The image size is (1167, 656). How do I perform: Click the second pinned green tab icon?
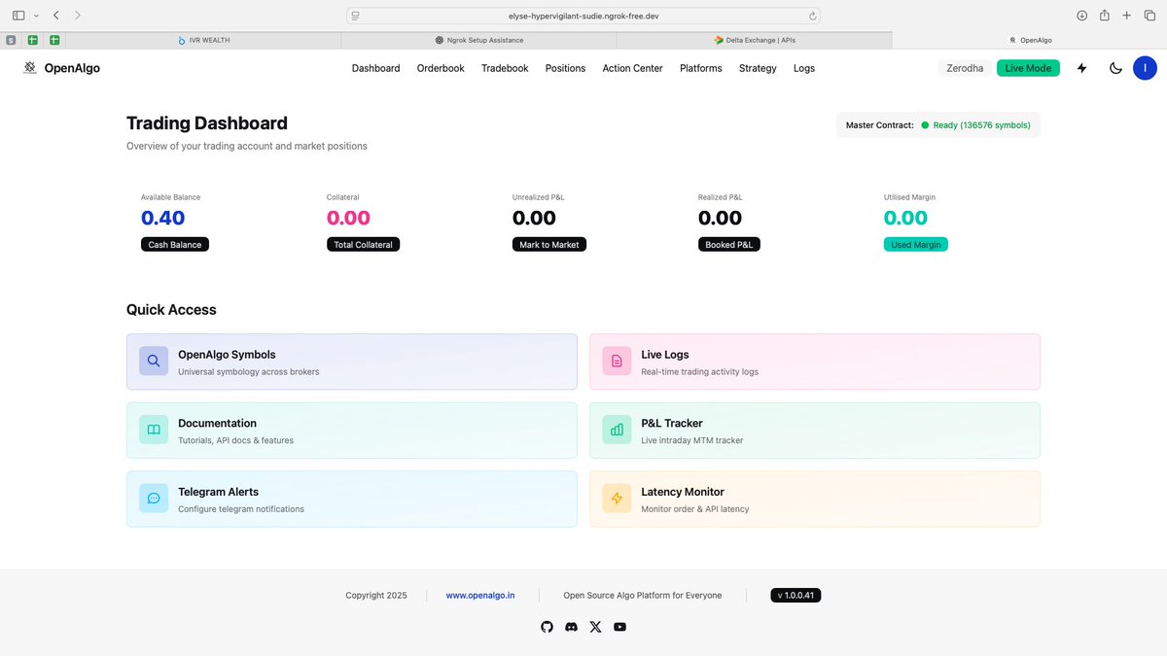pos(33,40)
